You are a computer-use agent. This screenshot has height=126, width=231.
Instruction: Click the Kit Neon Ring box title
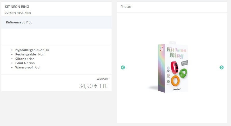pyautogui.click(x=176, y=53)
